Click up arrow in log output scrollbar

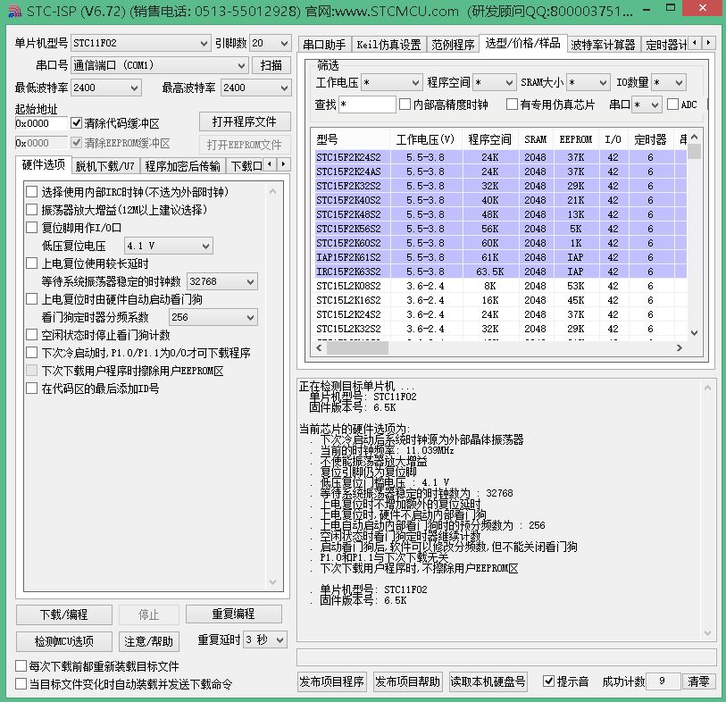tap(707, 388)
